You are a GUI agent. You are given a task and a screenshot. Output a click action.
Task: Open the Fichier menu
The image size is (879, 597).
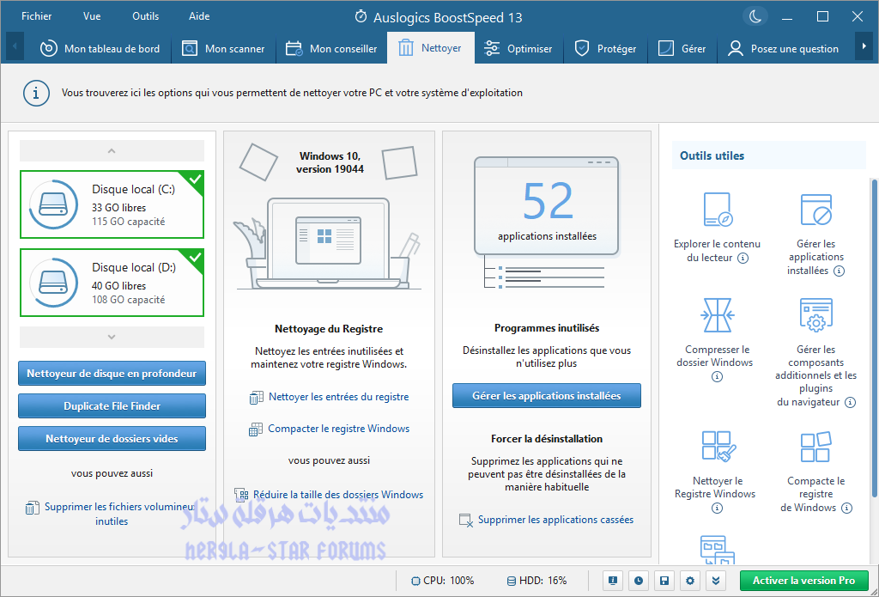[x=36, y=16]
